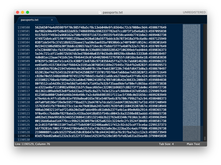Screen dimensions: 221x165
Task: Click the yellow minimize window button
Action: coord(22,12)
